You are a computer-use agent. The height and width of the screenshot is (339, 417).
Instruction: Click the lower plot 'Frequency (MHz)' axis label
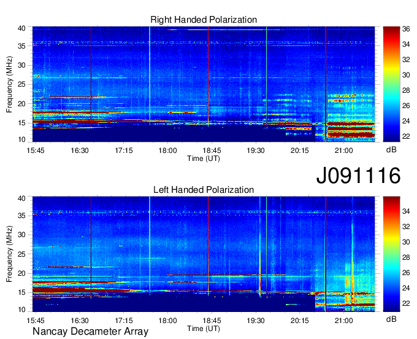coord(10,254)
